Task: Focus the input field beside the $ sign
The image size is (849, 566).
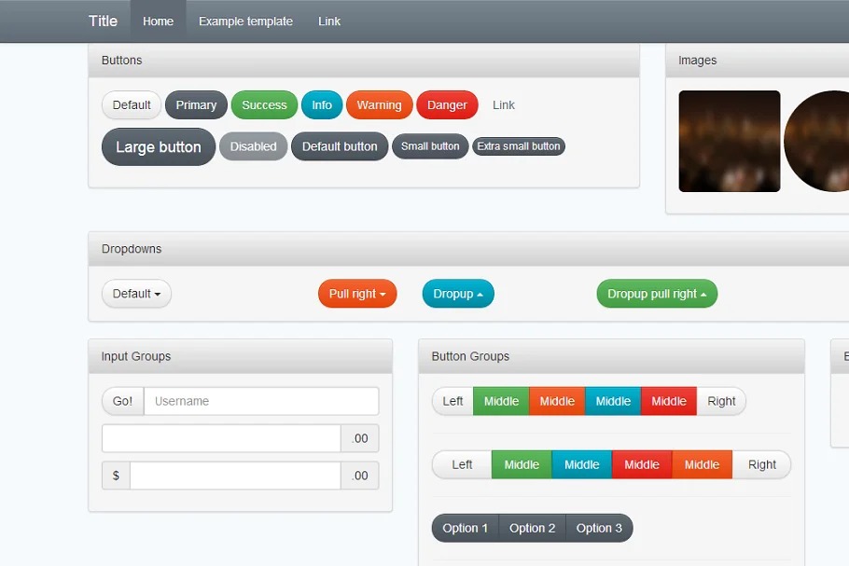Action: 235,476
